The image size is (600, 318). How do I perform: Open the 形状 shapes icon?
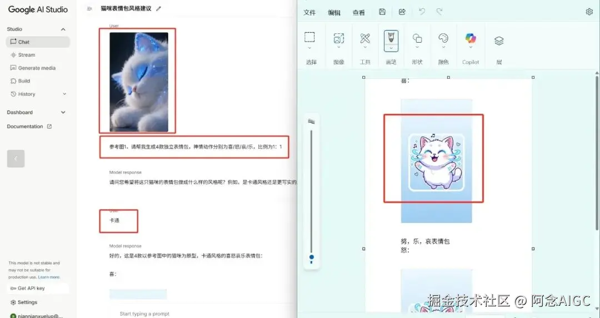[417, 38]
